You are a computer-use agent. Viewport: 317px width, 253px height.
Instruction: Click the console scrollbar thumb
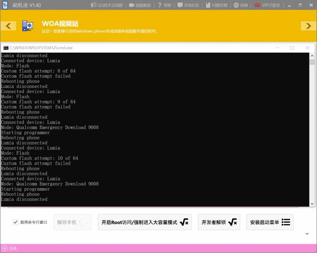[x=312, y=62]
